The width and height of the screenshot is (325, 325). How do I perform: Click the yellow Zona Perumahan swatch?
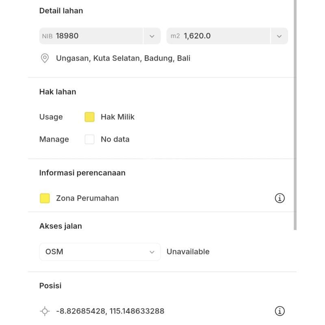point(45,198)
